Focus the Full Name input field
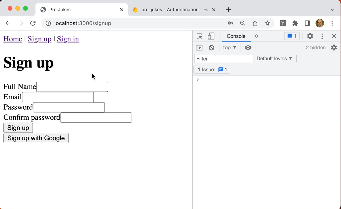341x209 pixels. (72, 87)
